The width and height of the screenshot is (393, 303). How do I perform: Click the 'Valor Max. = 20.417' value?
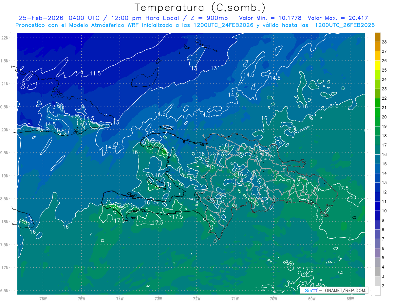click(338, 18)
